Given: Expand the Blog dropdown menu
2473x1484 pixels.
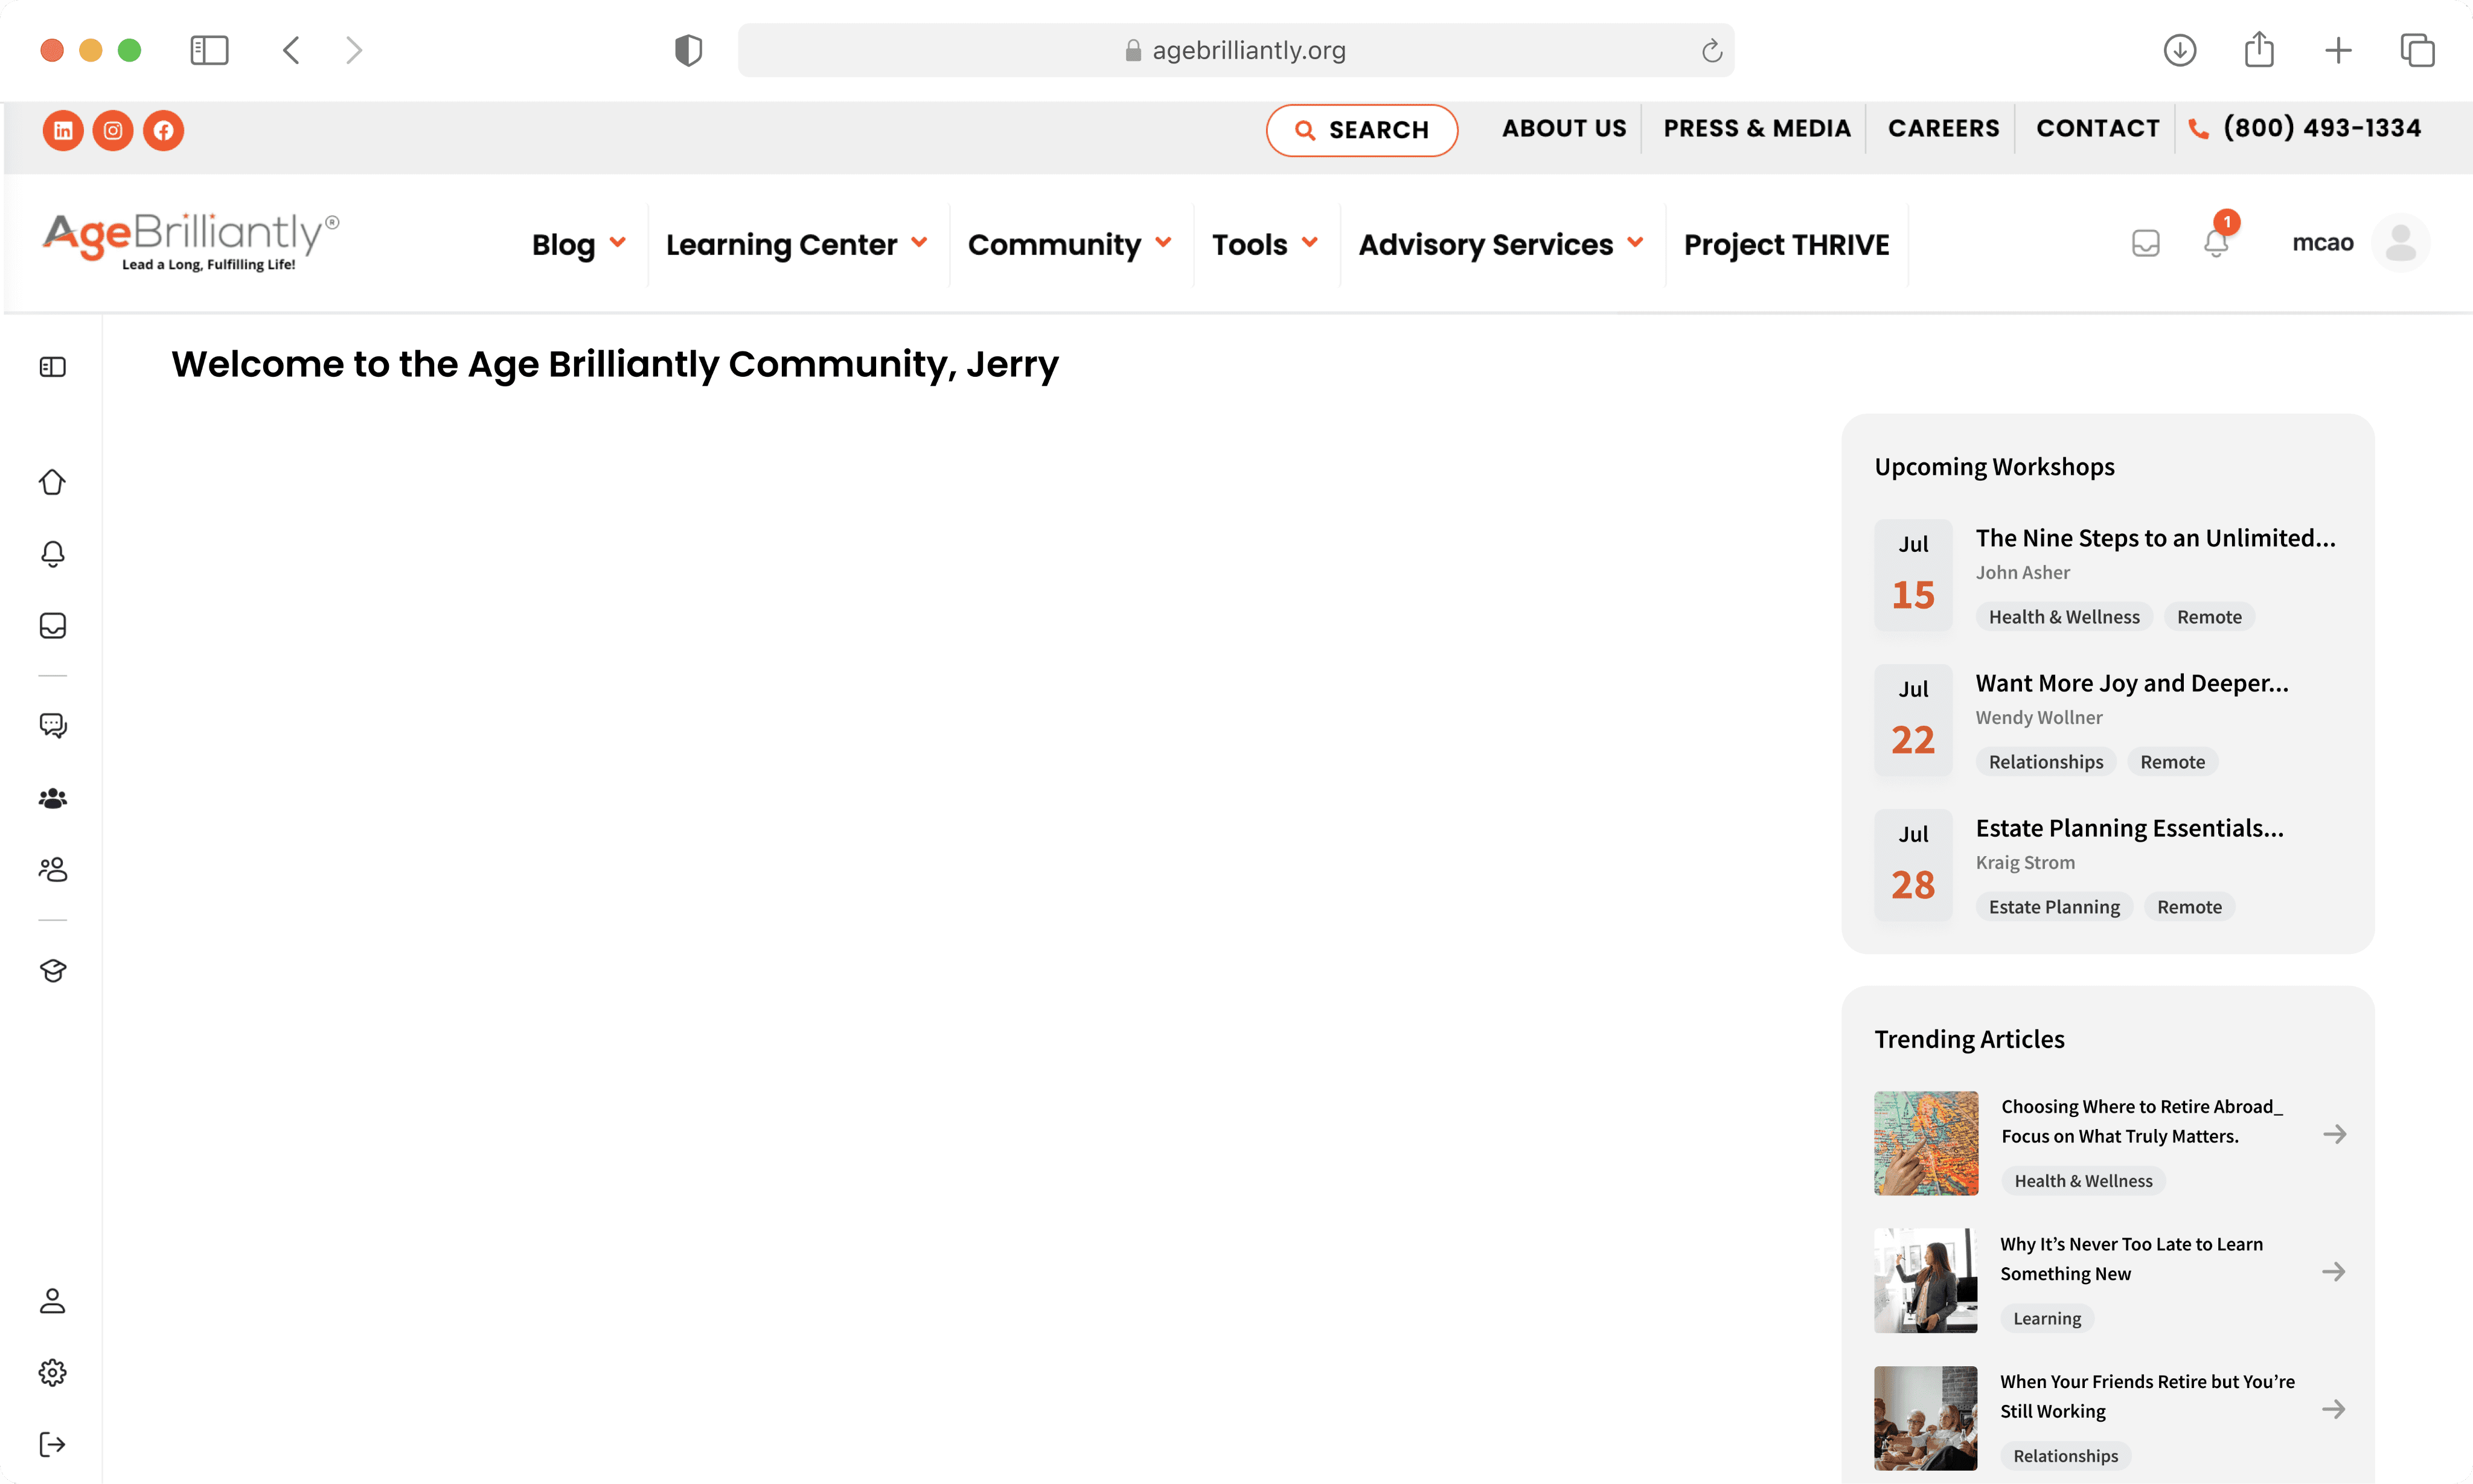Looking at the screenshot, I should pyautogui.click(x=578, y=244).
